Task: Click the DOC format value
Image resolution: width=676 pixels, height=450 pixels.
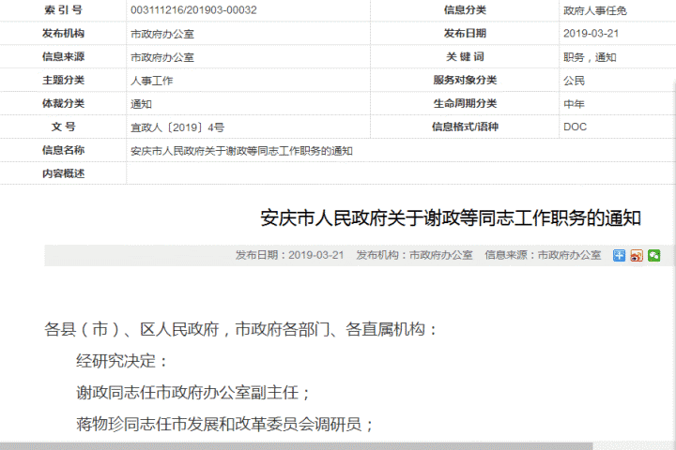Action: tap(576, 127)
